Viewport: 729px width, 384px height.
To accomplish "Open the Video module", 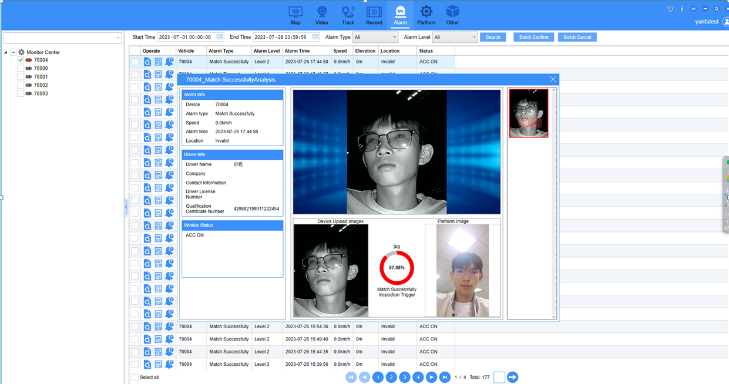I will click(322, 15).
